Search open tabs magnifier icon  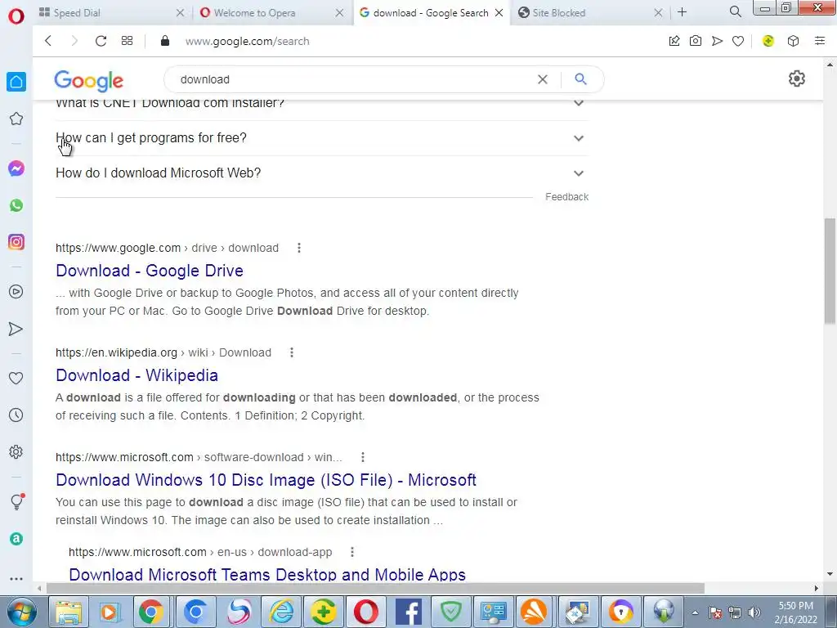pyautogui.click(x=735, y=11)
